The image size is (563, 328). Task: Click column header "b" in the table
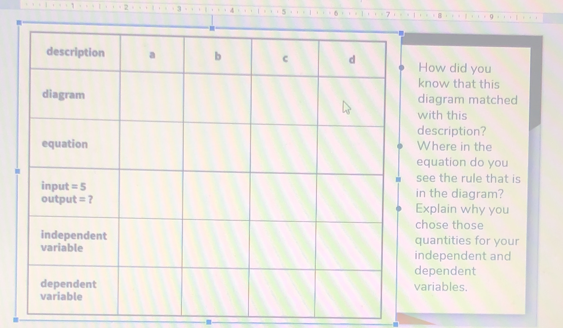(217, 57)
